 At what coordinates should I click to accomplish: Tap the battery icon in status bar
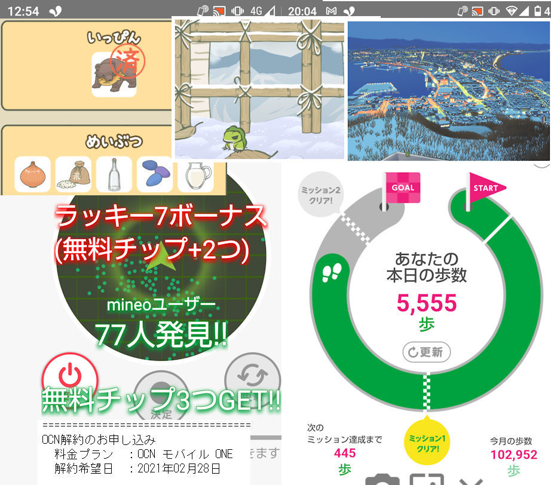pos(538,11)
